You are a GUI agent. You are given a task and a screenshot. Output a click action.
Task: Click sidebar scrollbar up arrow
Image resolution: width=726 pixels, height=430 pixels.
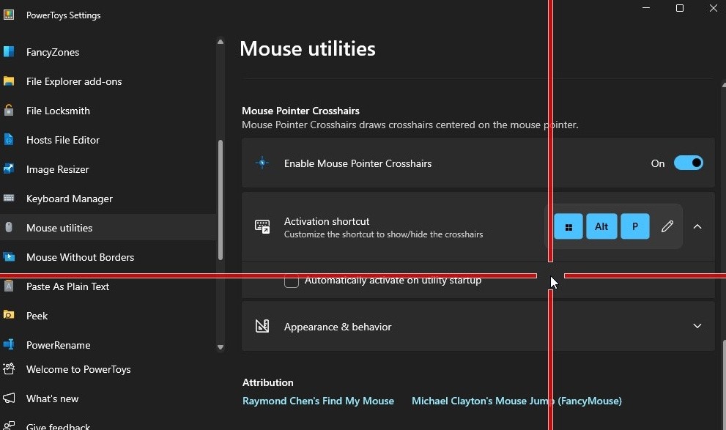coord(221,42)
